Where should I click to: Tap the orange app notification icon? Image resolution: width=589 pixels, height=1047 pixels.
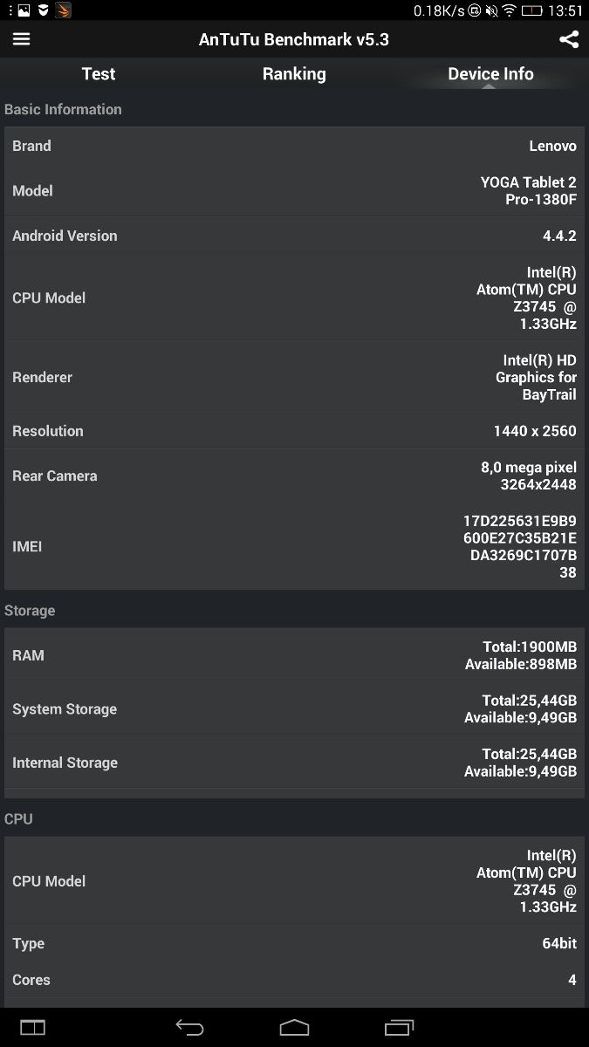[x=63, y=10]
